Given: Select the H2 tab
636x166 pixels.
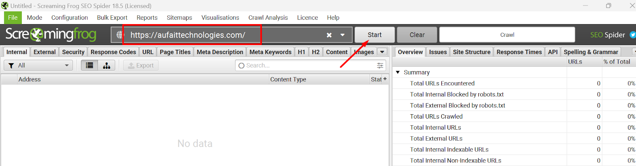Looking at the screenshot, I should [x=316, y=52].
